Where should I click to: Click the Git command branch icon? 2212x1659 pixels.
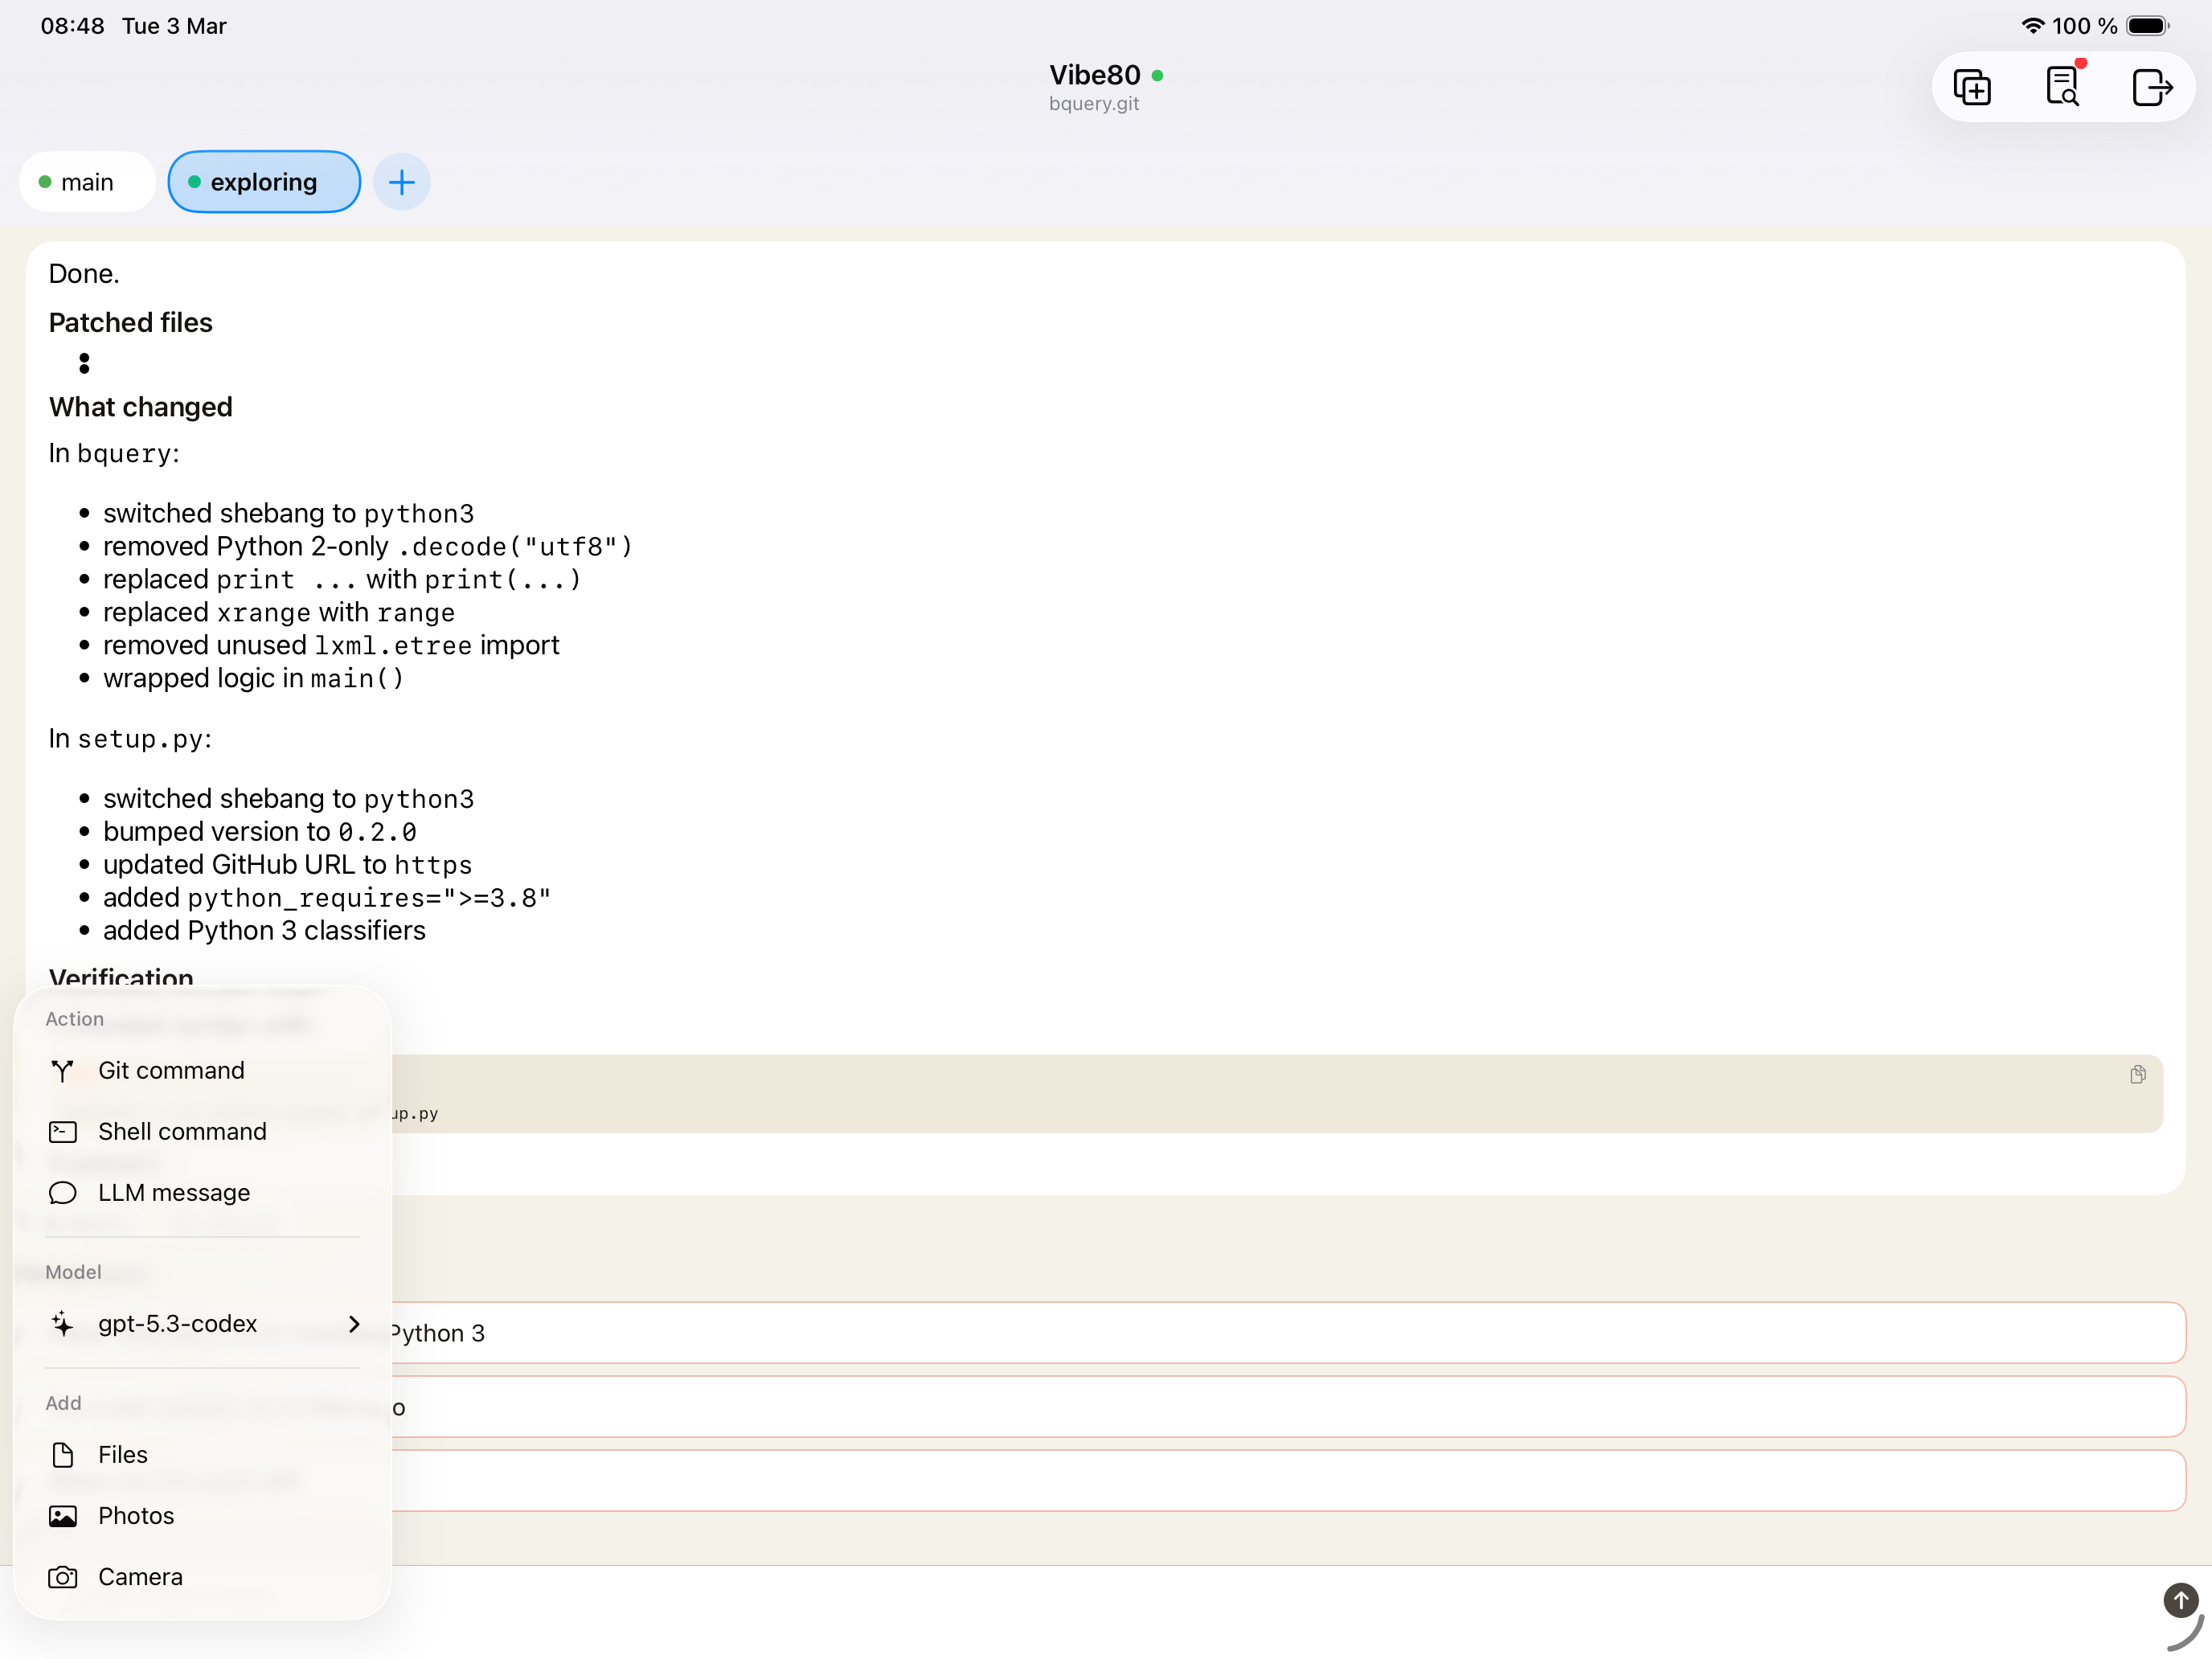pos(62,1071)
